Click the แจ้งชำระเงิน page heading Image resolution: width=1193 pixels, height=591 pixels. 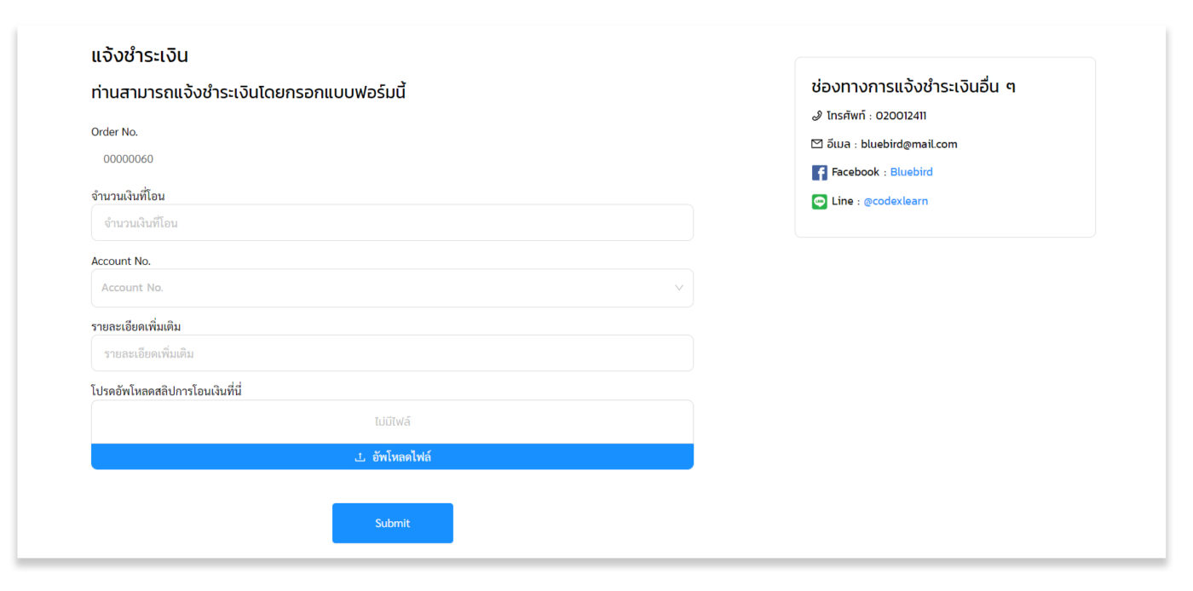(x=140, y=56)
